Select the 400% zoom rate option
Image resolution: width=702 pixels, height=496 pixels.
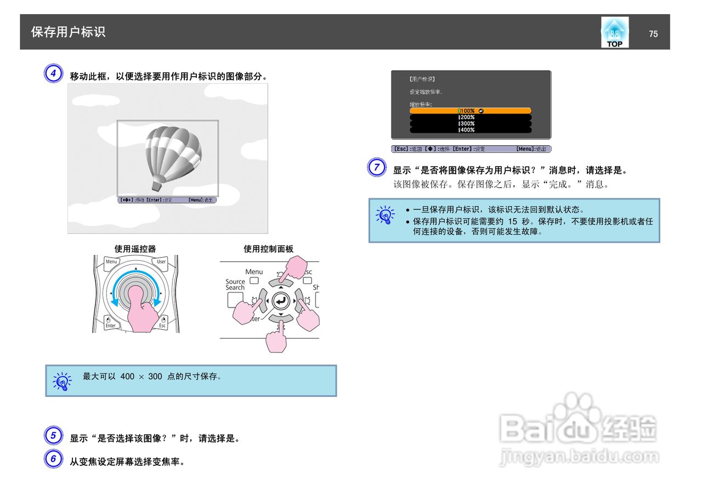(469, 129)
